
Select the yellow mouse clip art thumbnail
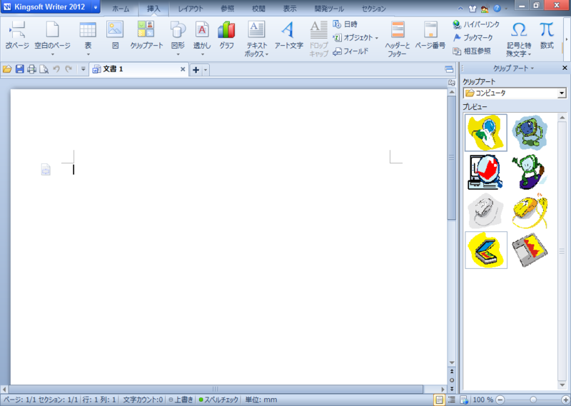pyautogui.click(x=530, y=211)
